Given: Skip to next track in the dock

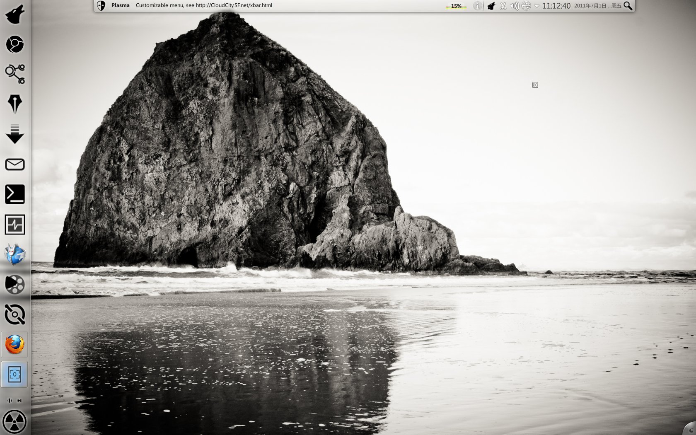Looking at the screenshot, I should (19, 401).
